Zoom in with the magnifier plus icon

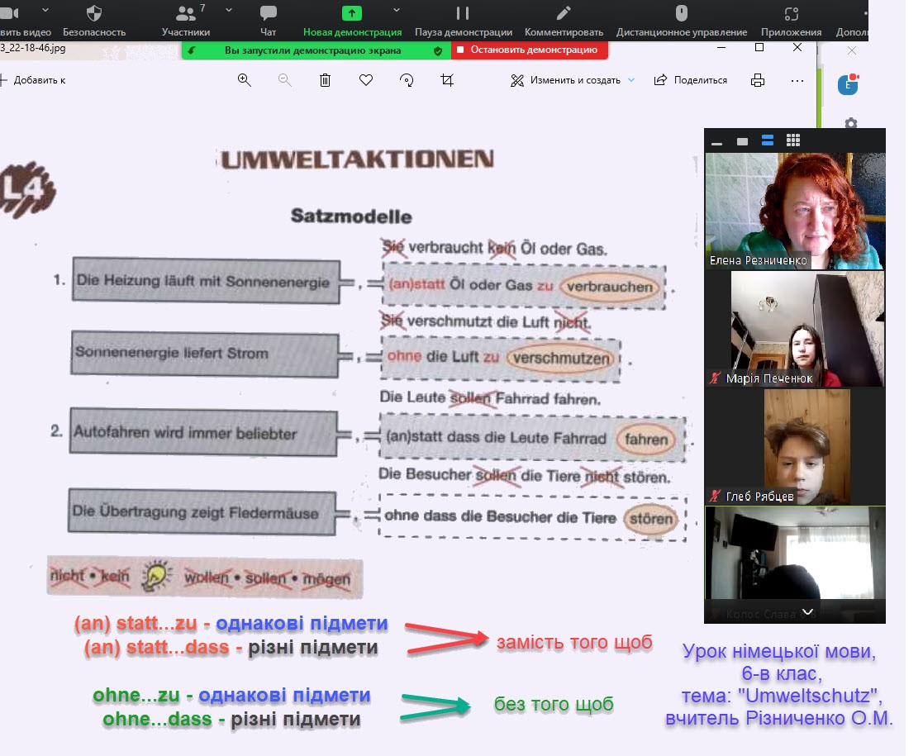244,80
